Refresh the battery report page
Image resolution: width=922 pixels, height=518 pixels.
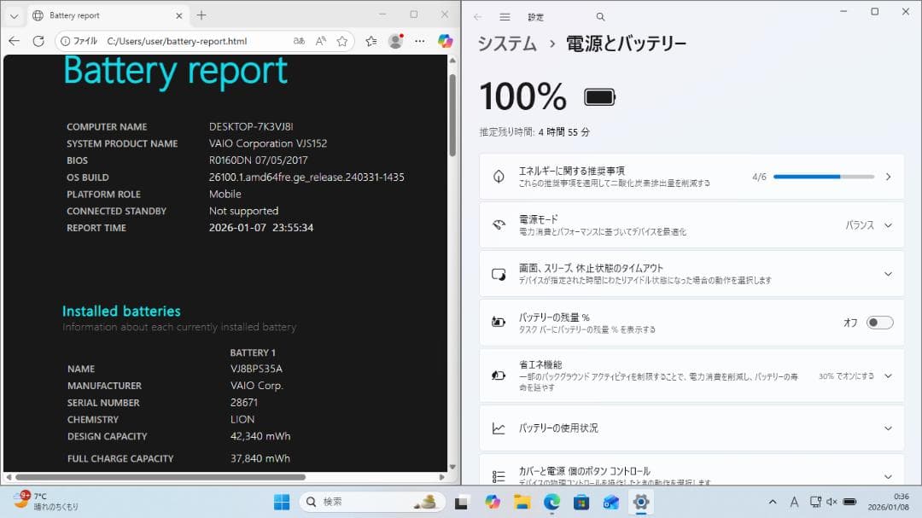(38, 40)
